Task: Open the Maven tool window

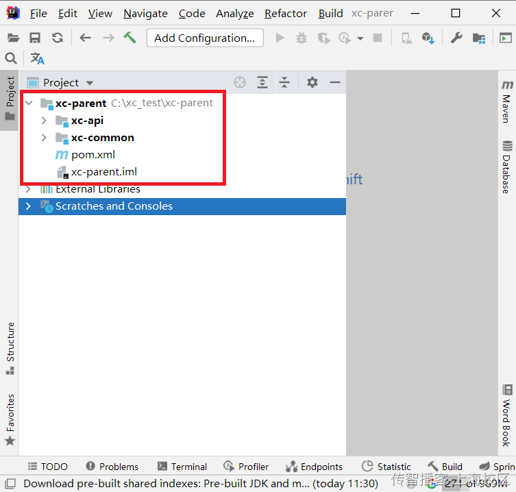Action: tap(507, 101)
